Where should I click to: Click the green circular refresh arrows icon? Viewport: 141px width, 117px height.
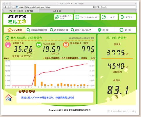tap(122, 30)
